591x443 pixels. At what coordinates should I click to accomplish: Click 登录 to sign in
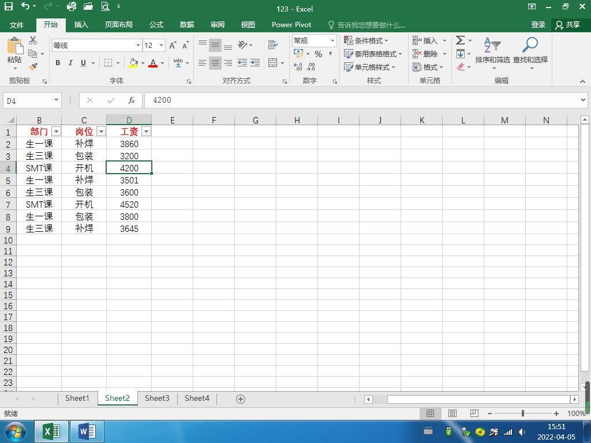[x=538, y=25]
